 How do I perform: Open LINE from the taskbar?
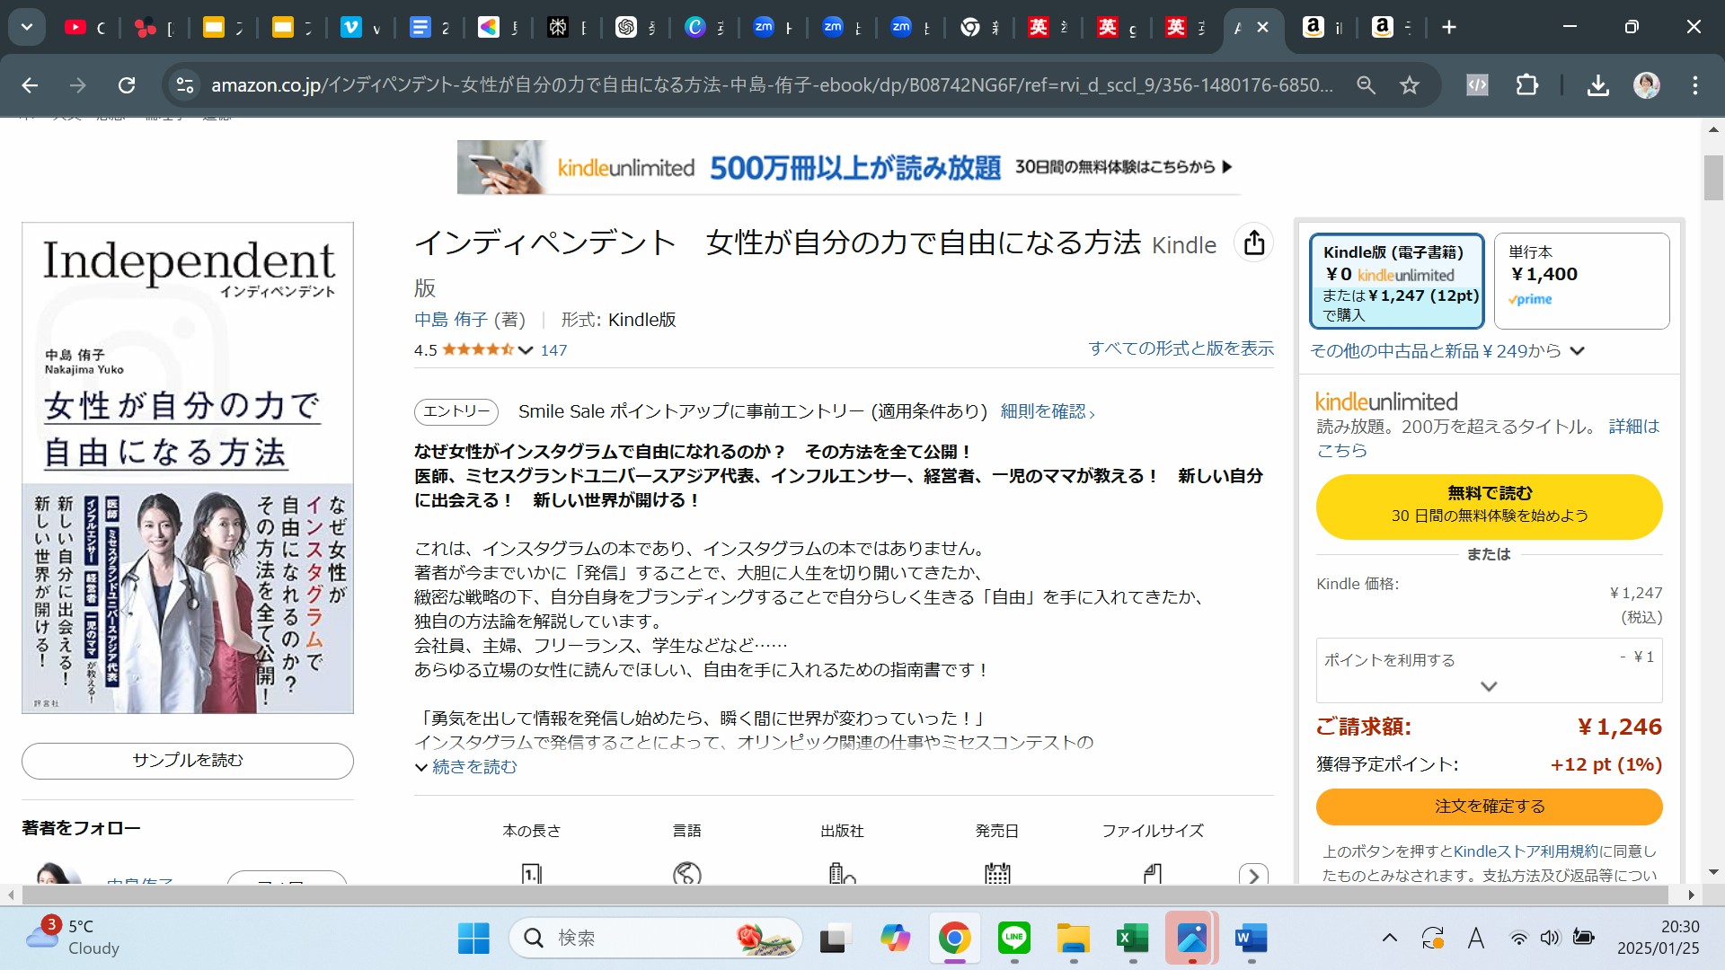[1014, 939]
